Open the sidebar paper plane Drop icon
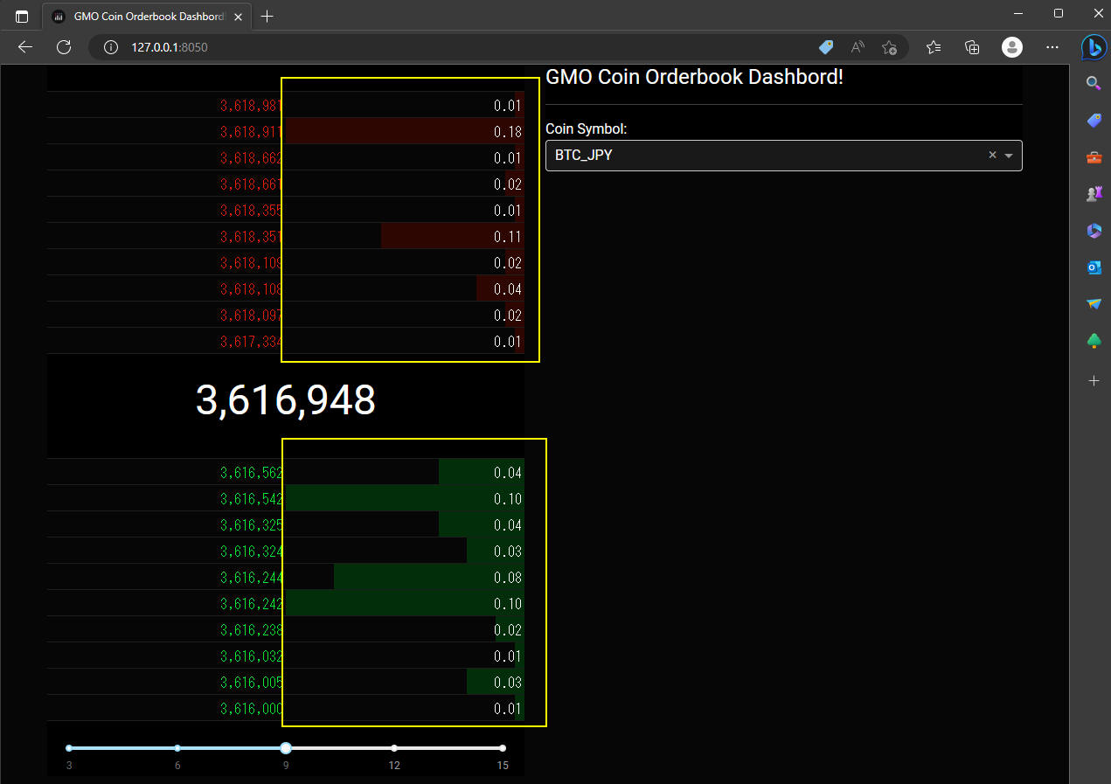The image size is (1111, 784). point(1094,304)
